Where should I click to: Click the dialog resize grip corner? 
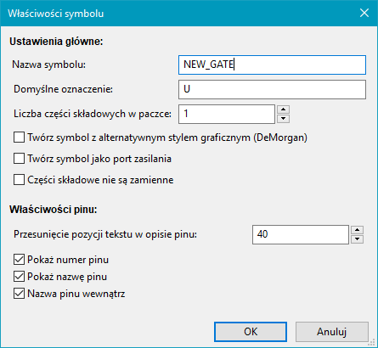(x=373, y=343)
